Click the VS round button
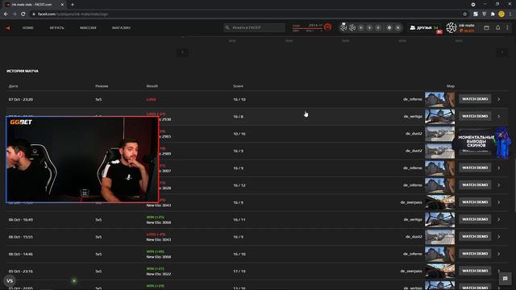Image resolution: width=516 pixels, height=290 pixels. [10, 281]
